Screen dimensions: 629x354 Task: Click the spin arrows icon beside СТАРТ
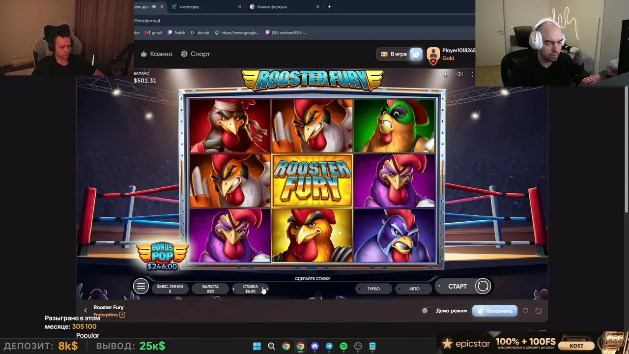point(483,286)
